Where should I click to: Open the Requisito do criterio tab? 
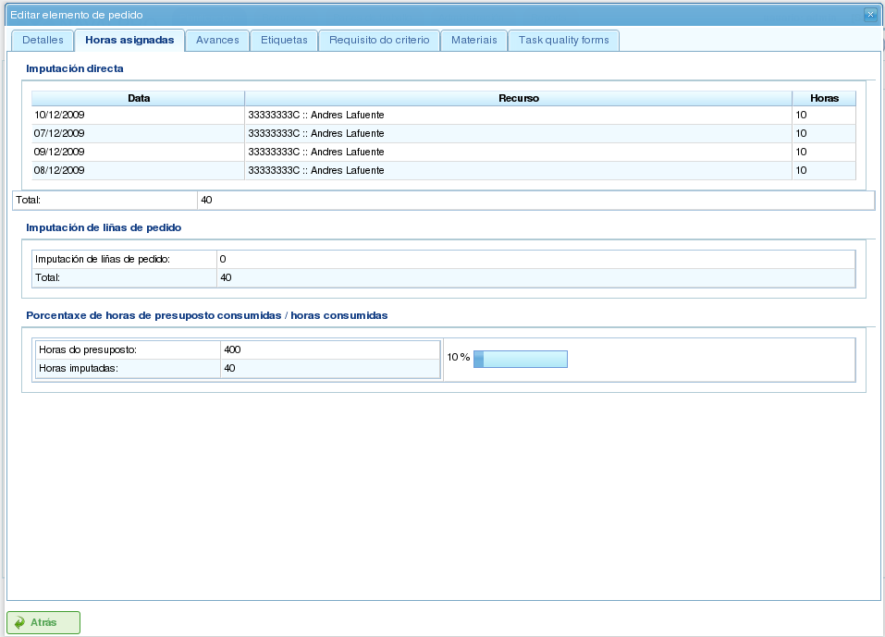[379, 41]
